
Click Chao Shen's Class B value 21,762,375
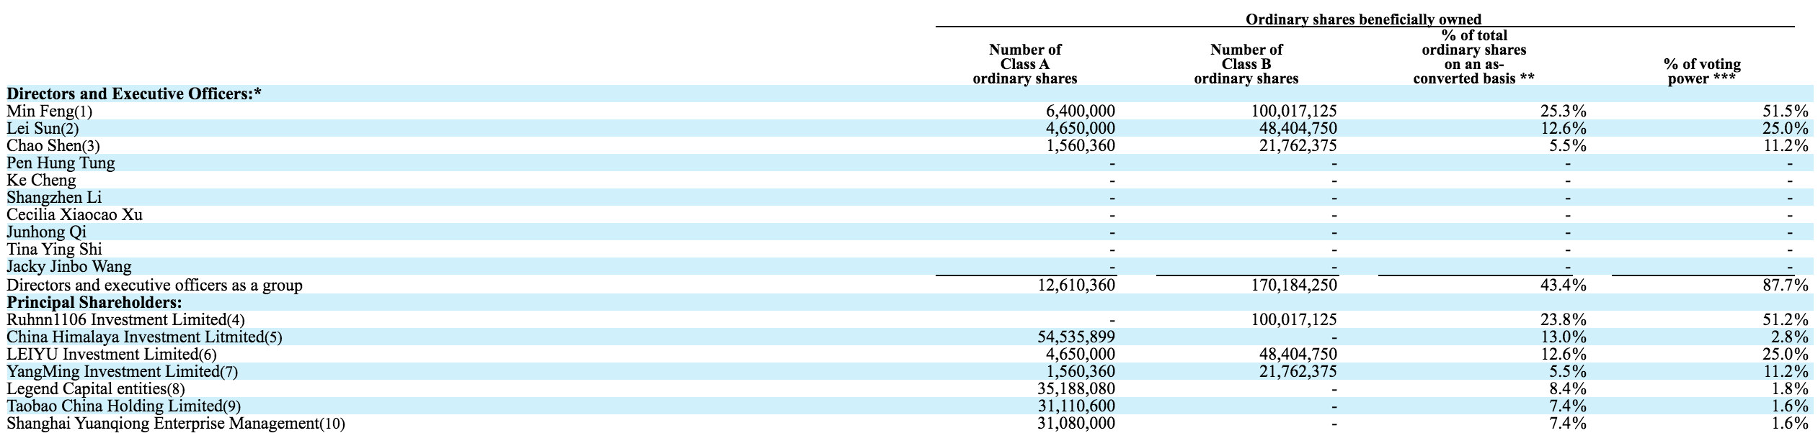click(x=1297, y=146)
